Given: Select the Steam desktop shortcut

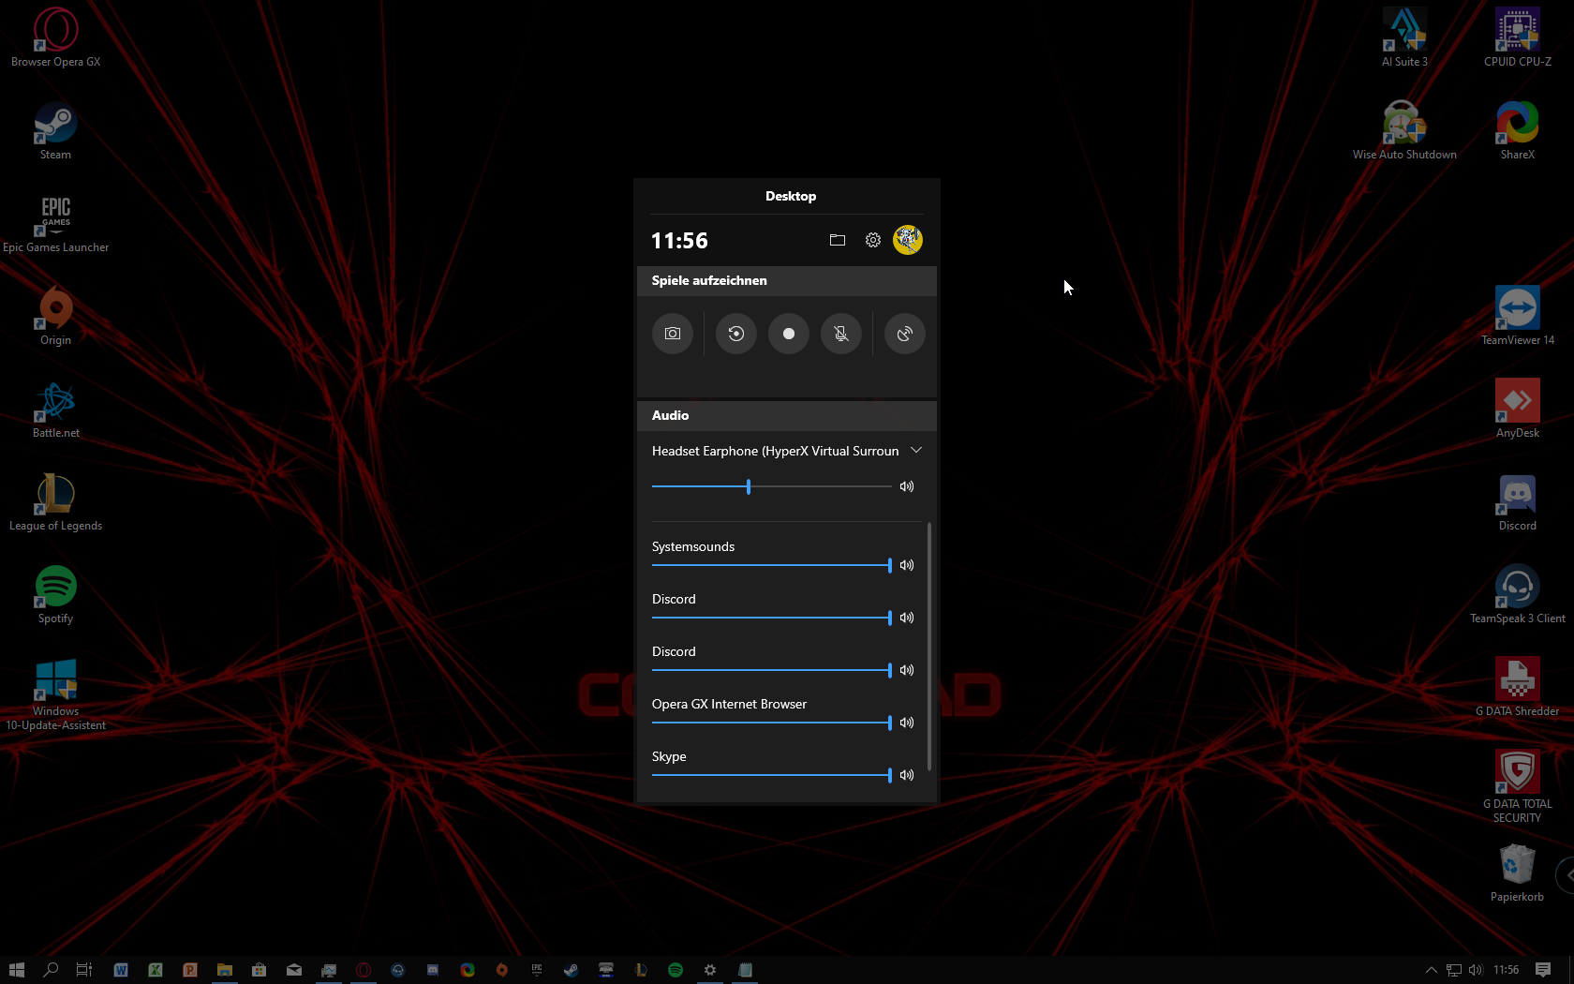Looking at the screenshot, I should click(56, 130).
